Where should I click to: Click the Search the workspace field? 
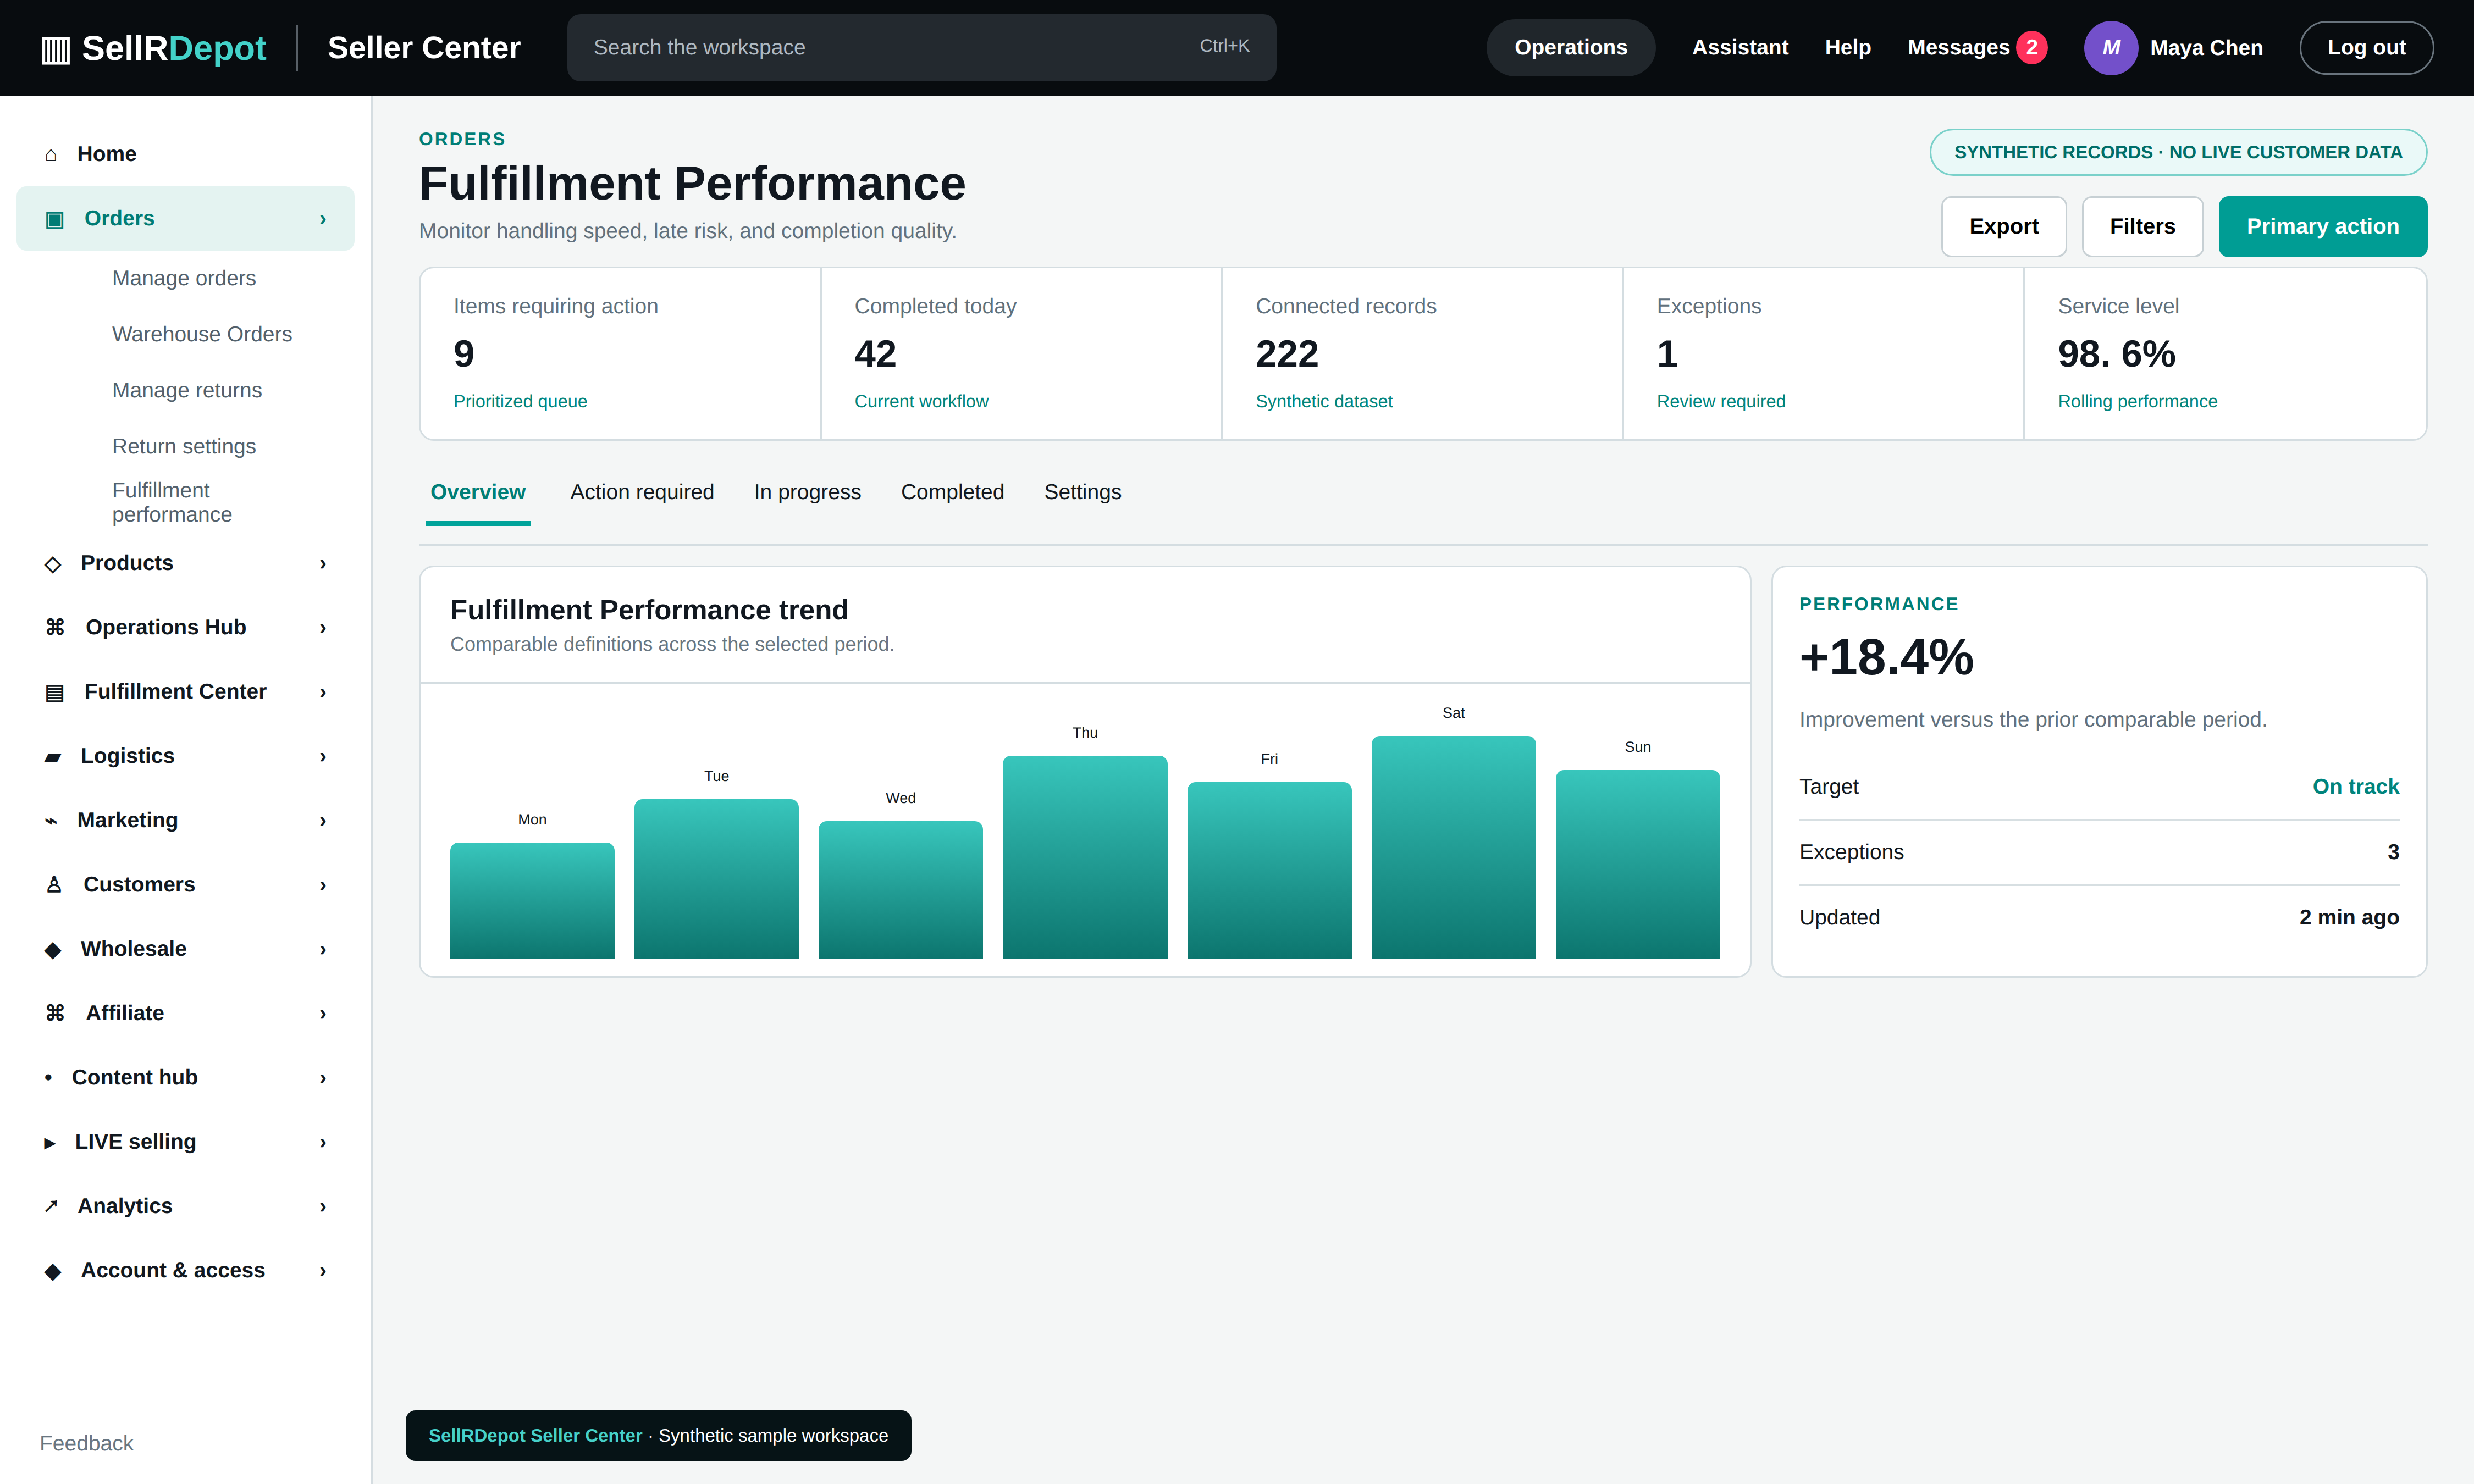[921, 48]
